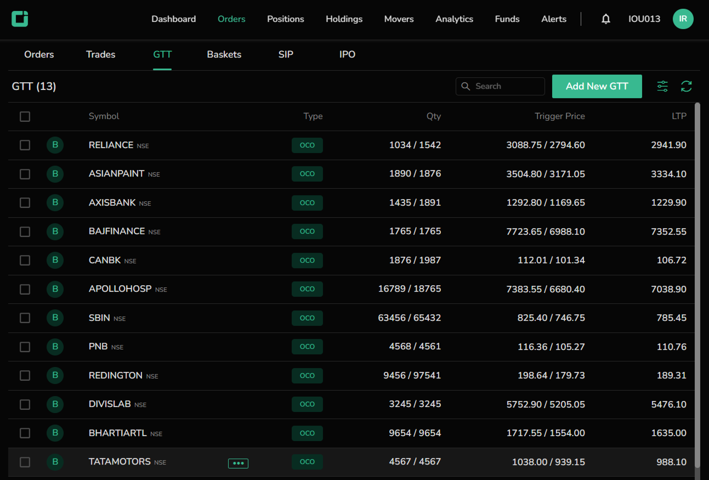Check the REDINGTON row checkbox
Screen dimensions: 709x480
25,376
